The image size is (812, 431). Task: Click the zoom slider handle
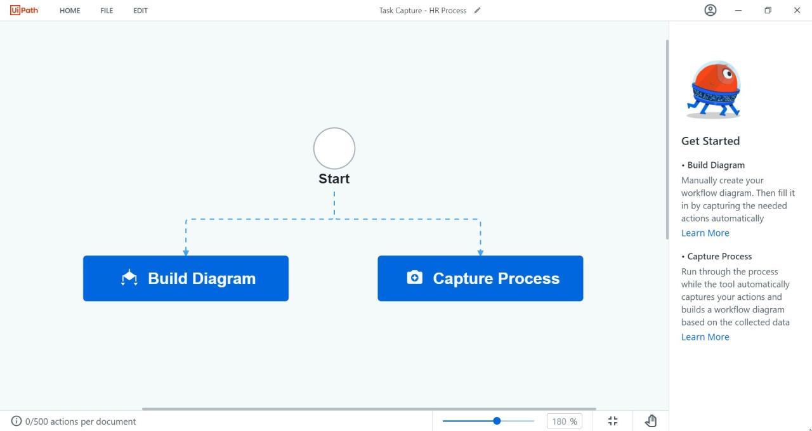pyautogui.click(x=497, y=421)
